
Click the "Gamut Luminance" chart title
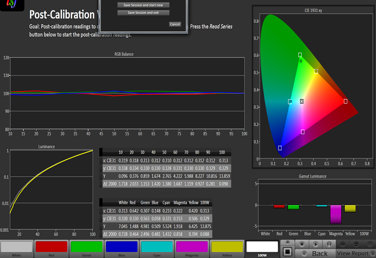coord(313,176)
